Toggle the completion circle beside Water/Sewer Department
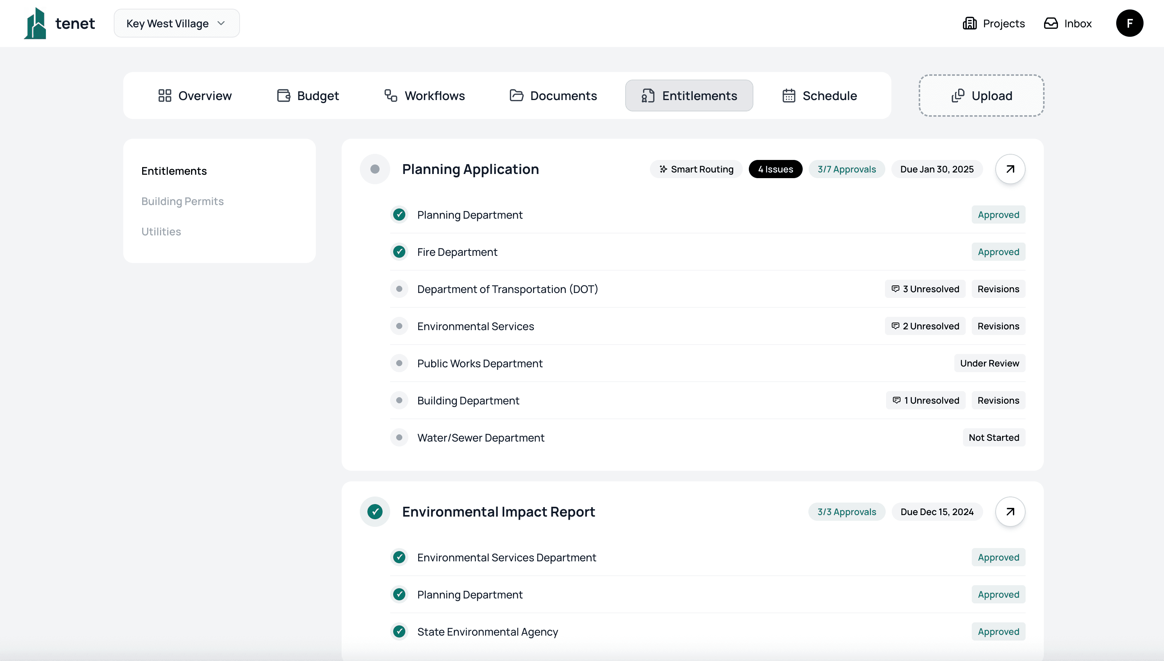The width and height of the screenshot is (1164, 661). pyautogui.click(x=399, y=437)
